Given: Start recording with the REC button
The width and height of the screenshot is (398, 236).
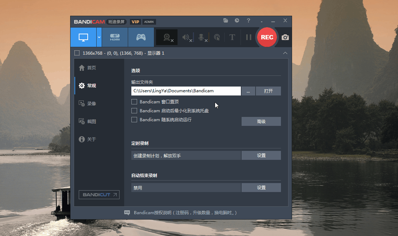Looking at the screenshot, I should pos(267,37).
